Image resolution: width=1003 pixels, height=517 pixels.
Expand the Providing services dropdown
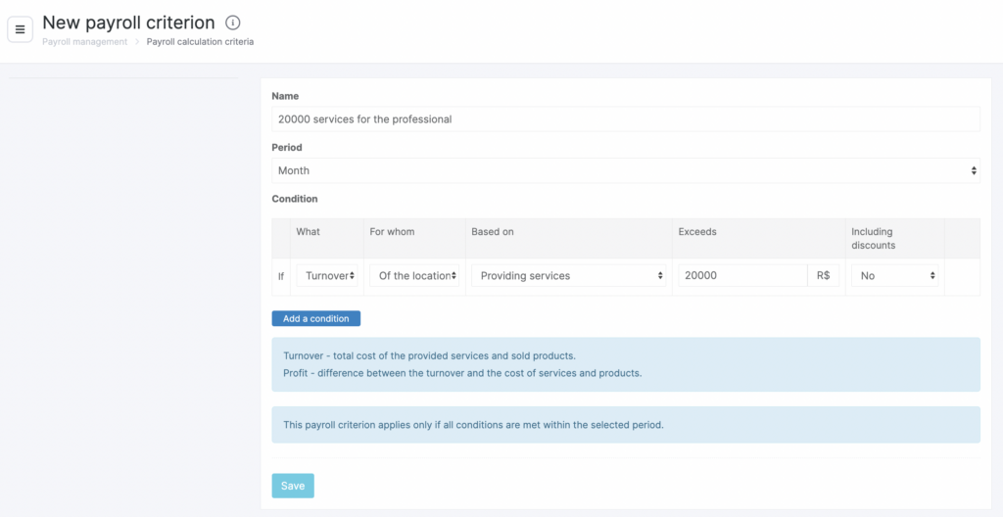(x=569, y=276)
